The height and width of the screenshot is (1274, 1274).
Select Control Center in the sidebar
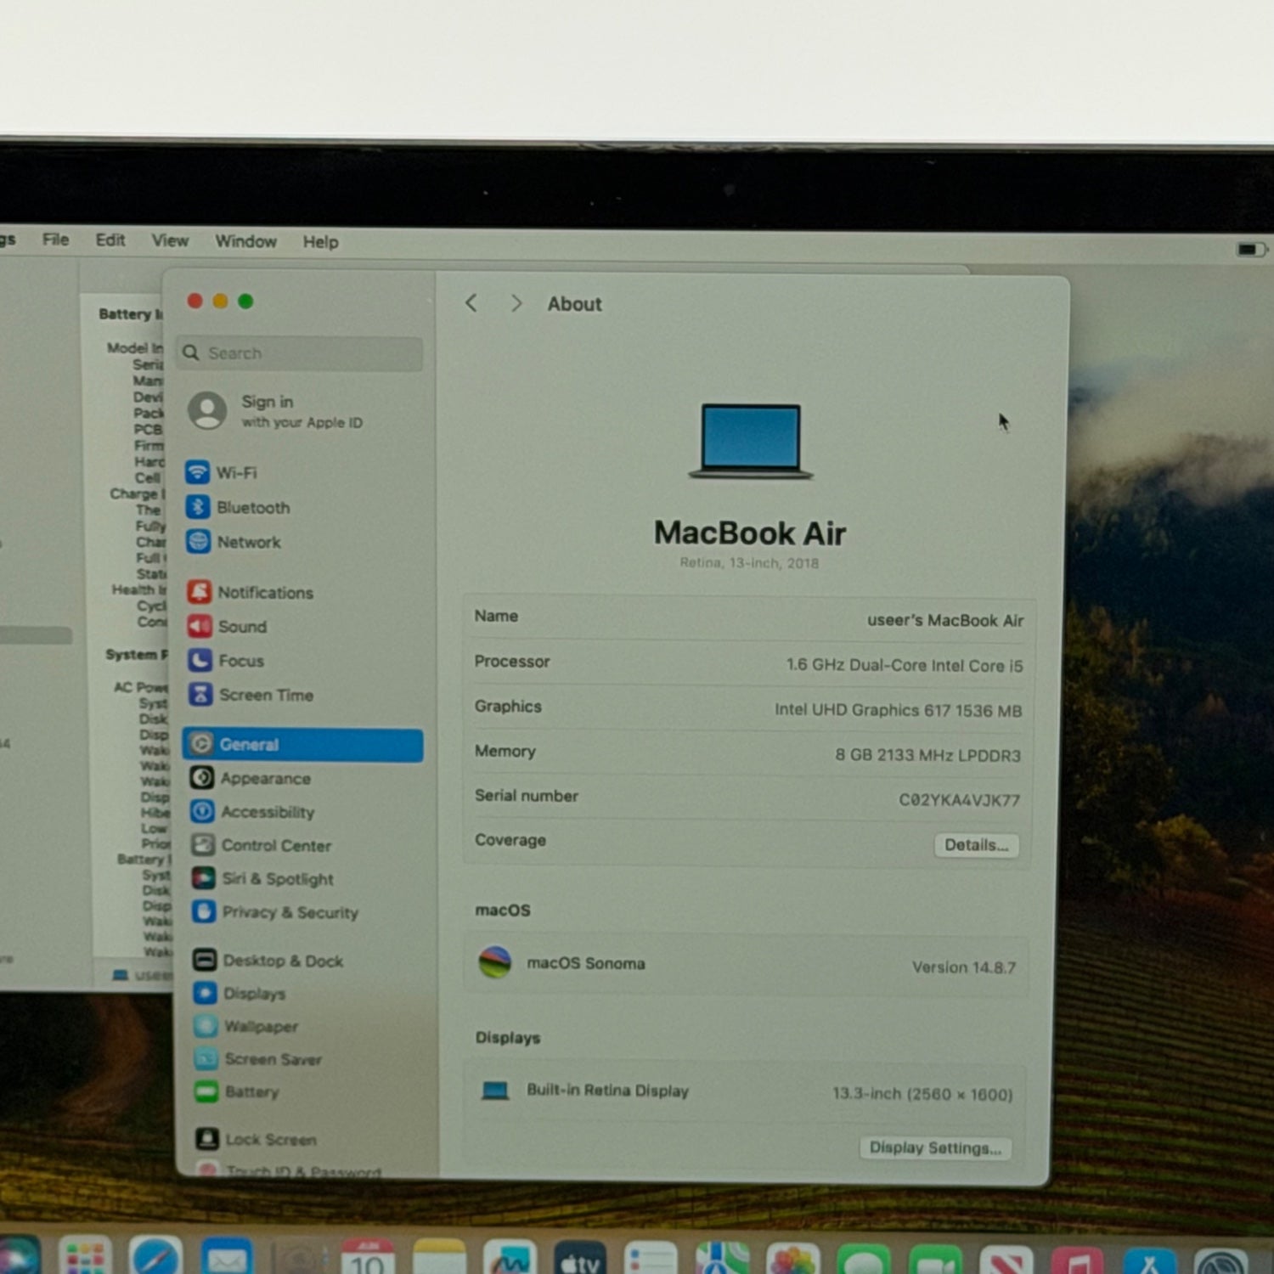click(x=261, y=845)
